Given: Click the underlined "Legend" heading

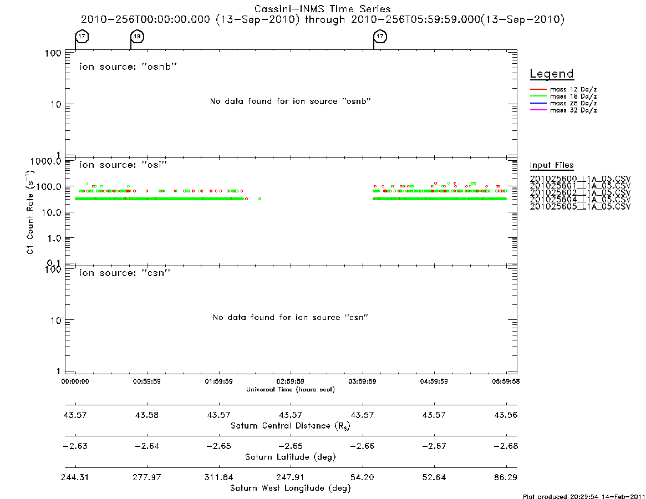Looking at the screenshot, I should pyautogui.click(x=552, y=74).
